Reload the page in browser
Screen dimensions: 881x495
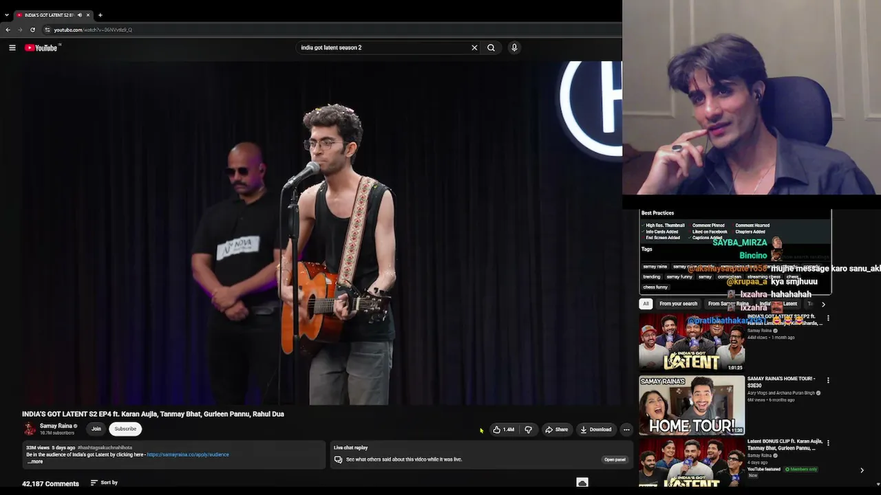point(32,30)
